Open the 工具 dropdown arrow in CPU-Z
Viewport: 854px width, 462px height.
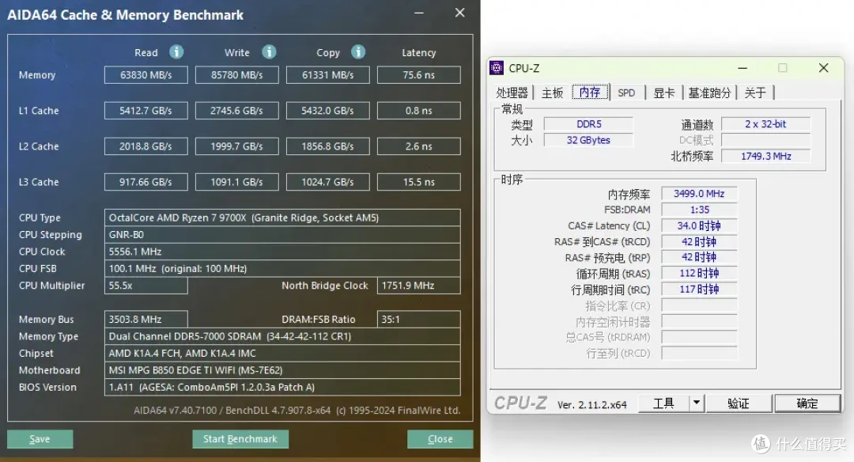[x=697, y=403]
